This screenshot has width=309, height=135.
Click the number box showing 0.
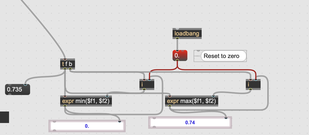coord(87,126)
